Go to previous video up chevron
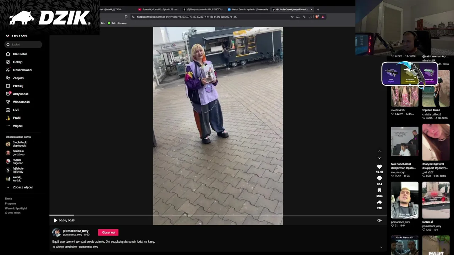The height and width of the screenshot is (255, 454). 379,151
